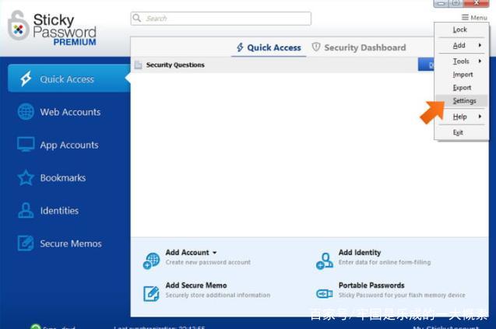This screenshot has width=496, height=329.
Task: Click 'Create new password account' description
Action: [208, 262]
